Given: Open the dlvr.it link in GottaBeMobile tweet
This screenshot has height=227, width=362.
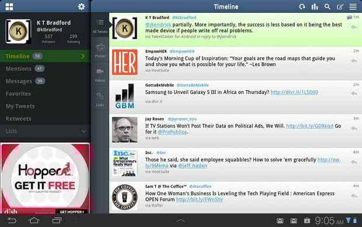Looking at the screenshot, I should [x=294, y=92].
